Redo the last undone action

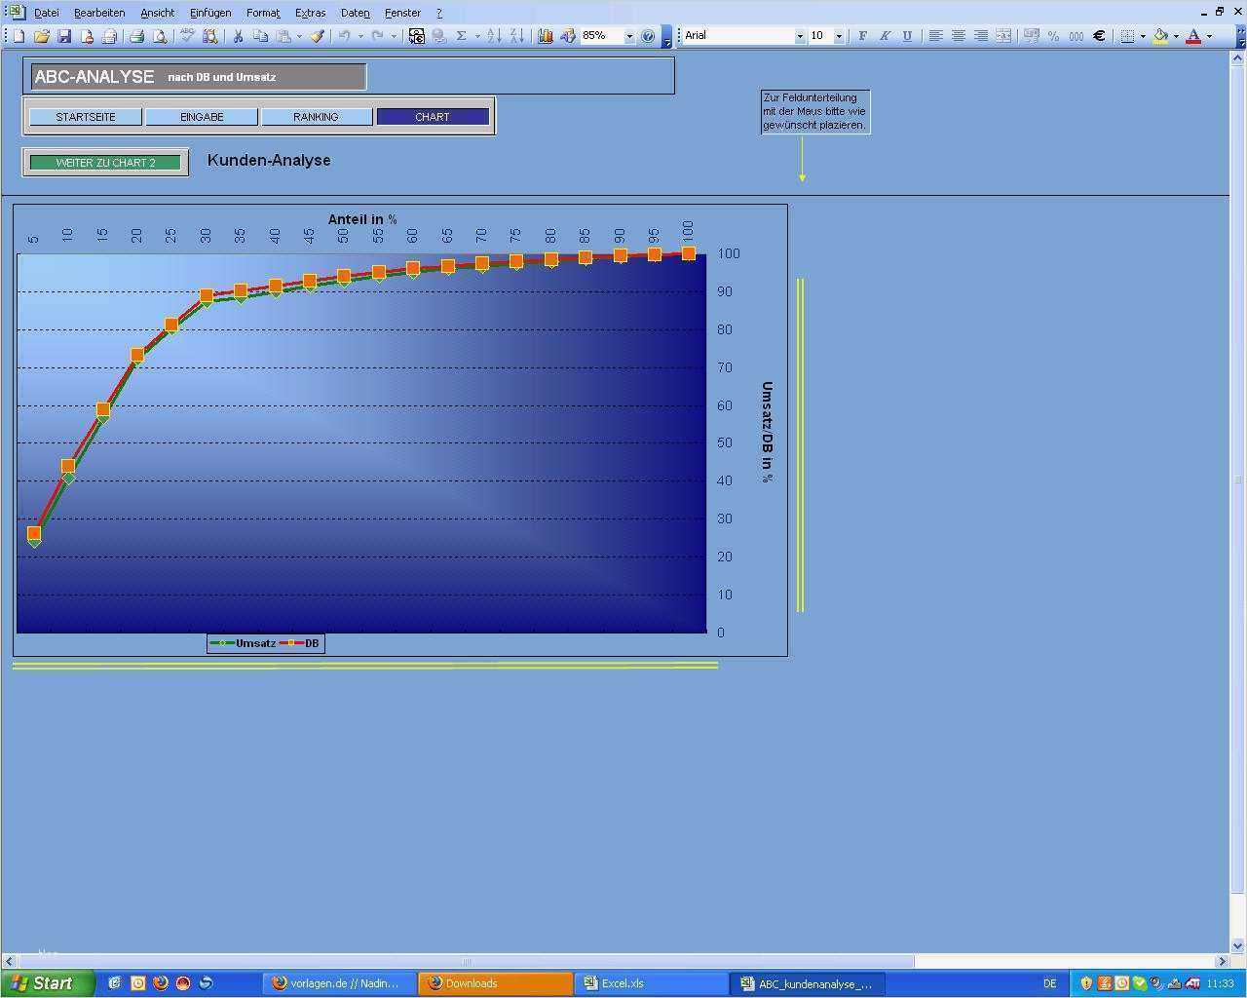[377, 36]
